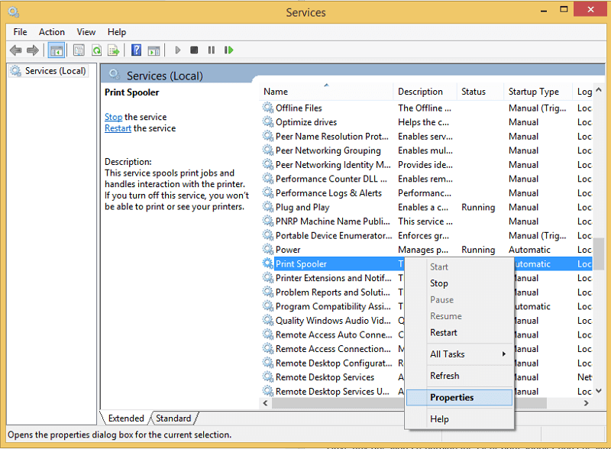
Task: Click the gear icon beside Print Spooler
Action: click(268, 263)
